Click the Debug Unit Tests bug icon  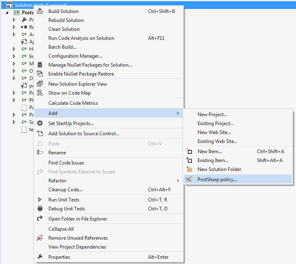40,209
